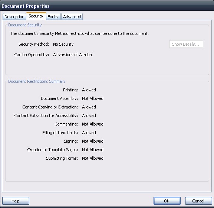Confirm with the OK button

167,201
